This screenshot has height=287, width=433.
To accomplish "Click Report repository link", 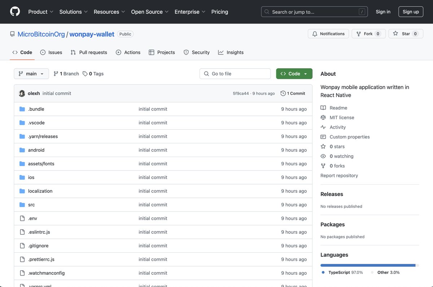I will (339, 176).
